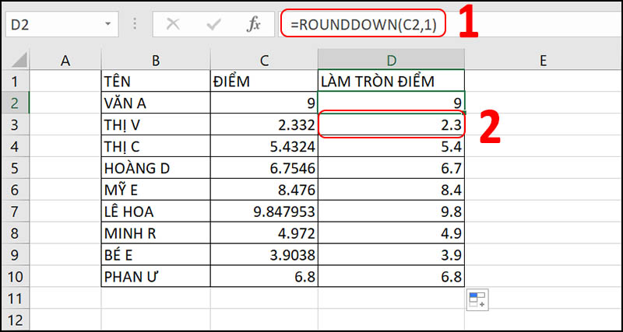Click the rounded value 4.9
Screen dimensions: 623x332
pos(392,233)
